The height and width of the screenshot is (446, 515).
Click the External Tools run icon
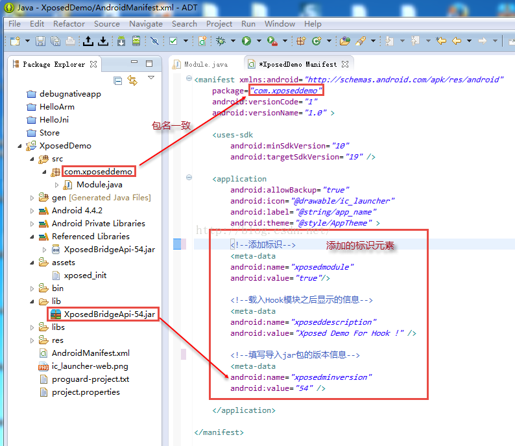pyautogui.click(x=272, y=41)
